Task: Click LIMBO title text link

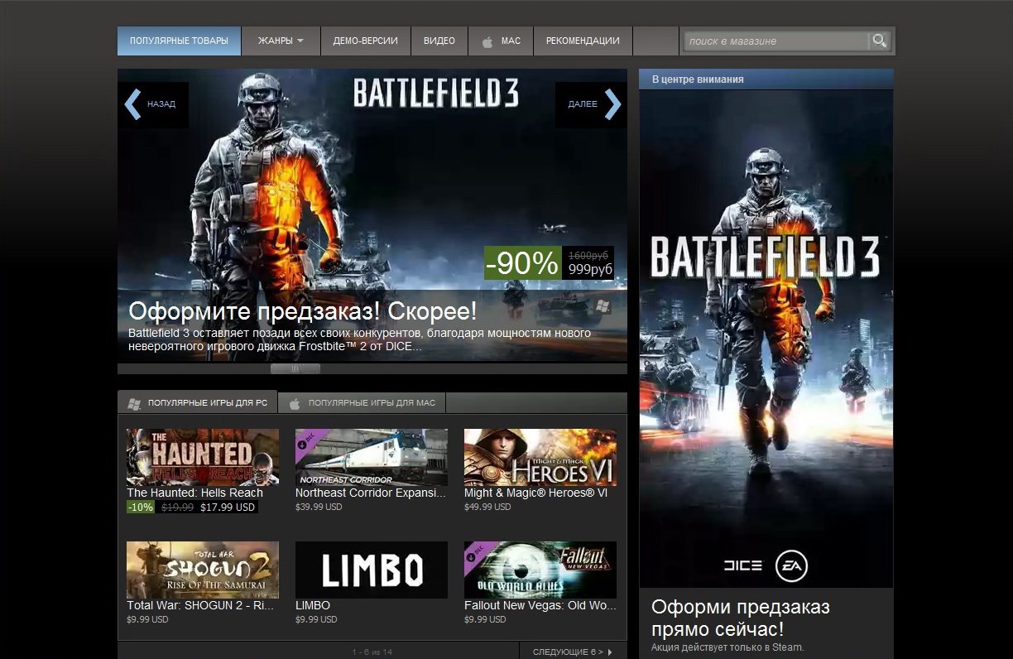Action: [x=313, y=605]
